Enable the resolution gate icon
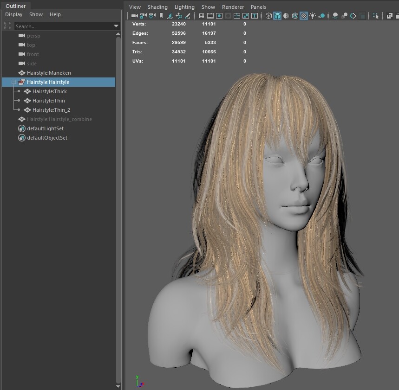The width and height of the screenshot is (399, 390). [x=219, y=16]
